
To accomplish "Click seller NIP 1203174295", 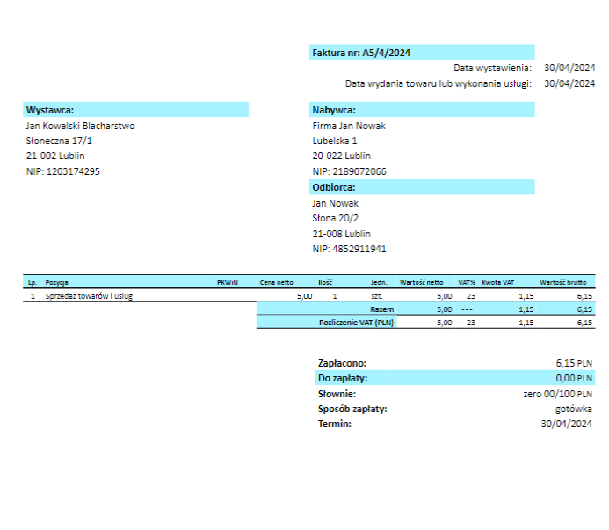I will (x=63, y=171).
